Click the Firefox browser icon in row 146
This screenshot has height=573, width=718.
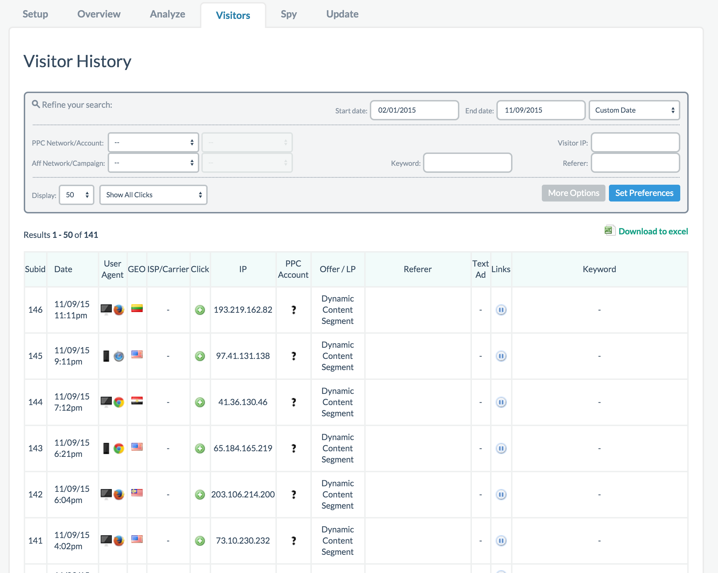coord(119,310)
